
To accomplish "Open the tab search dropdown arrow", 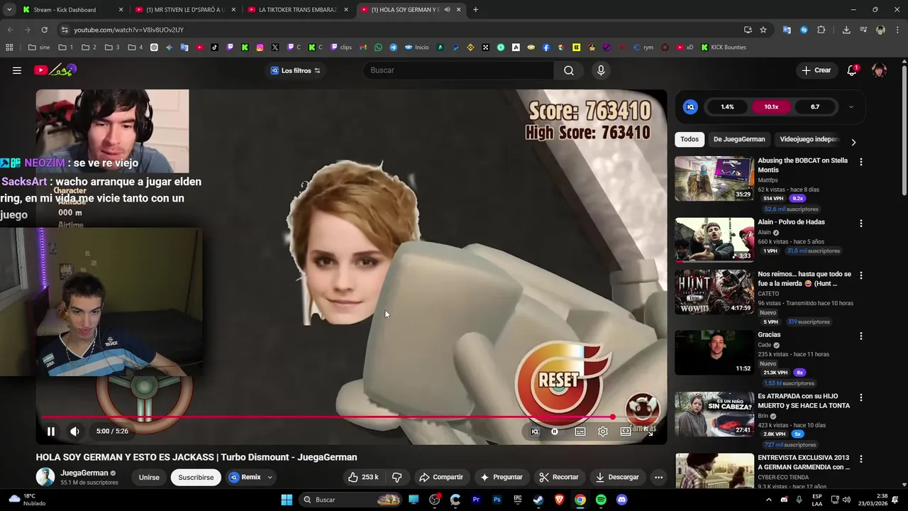I will (x=9, y=10).
